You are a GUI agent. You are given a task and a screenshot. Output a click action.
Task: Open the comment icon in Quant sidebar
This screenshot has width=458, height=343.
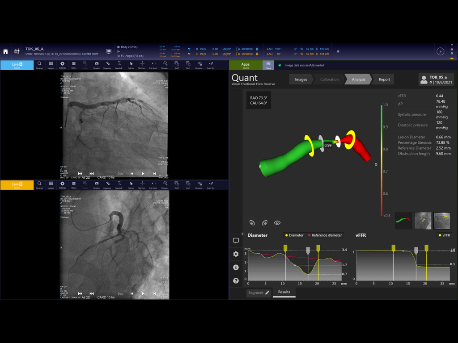pyautogui.click(x=236, y=240)
